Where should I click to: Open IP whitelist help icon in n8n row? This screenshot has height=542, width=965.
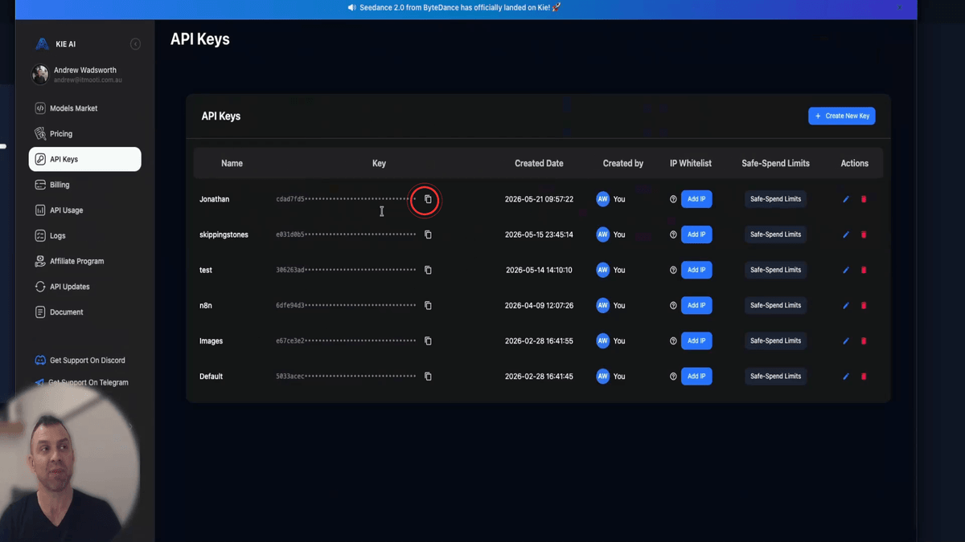673,305
